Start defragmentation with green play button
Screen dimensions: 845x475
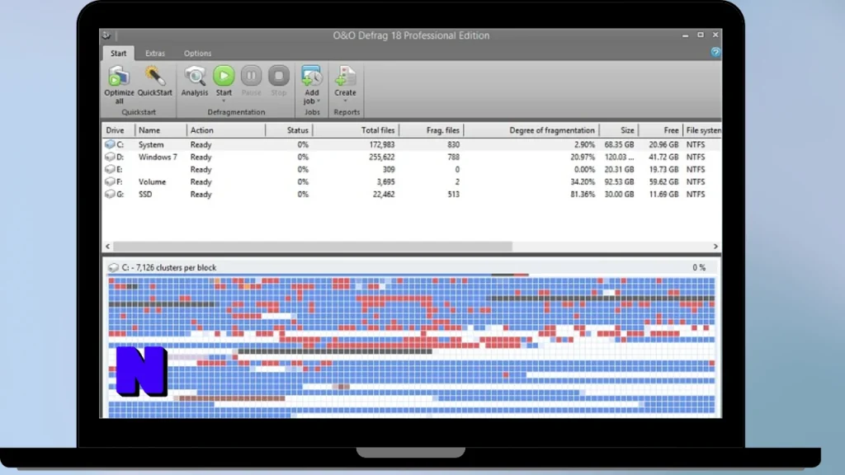[x=224, y=76]
